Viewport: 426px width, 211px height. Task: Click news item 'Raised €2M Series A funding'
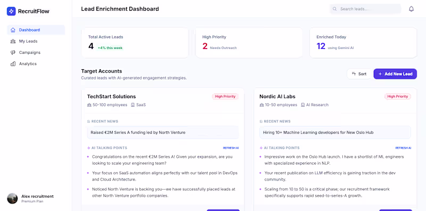click(163, 133)
